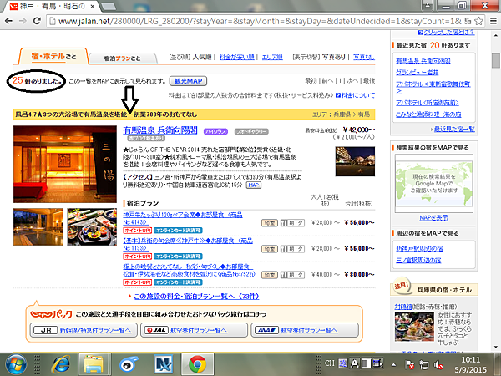Open the Chrome icon on the taskbar
The image size is (501, 376).
coord(197,364)
